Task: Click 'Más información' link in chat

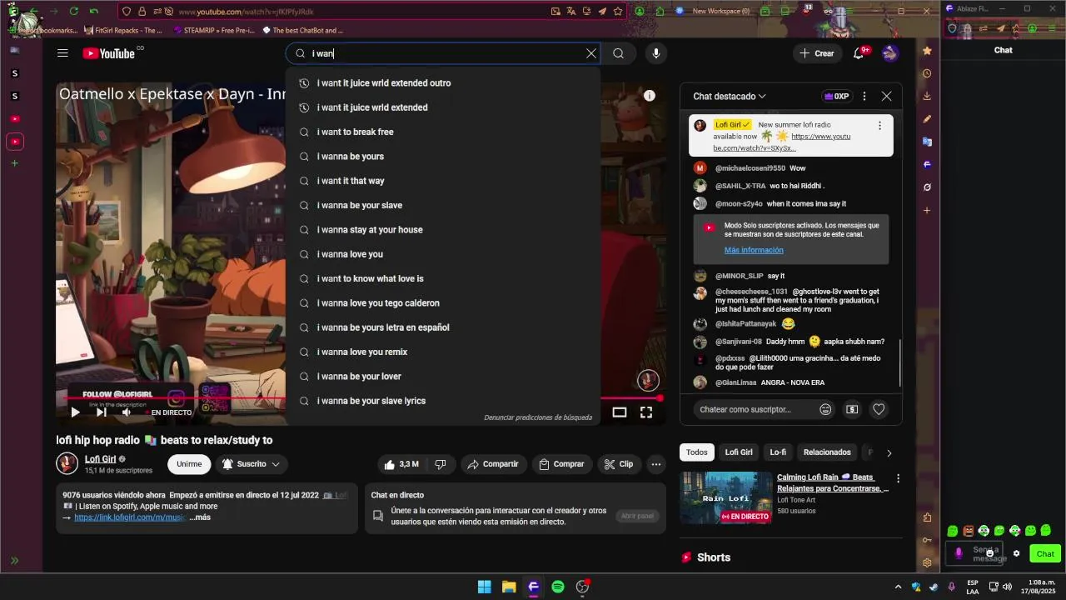Action: [x=754, y=250]
